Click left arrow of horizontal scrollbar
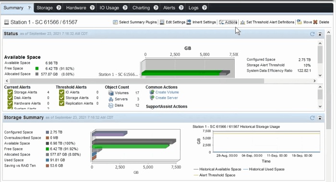The image size is (336, 182). coord(7,81)
